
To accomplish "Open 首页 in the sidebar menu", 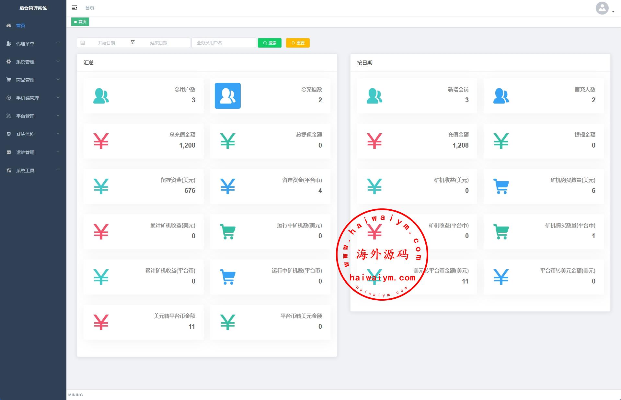I will click(x=21, y=25).
